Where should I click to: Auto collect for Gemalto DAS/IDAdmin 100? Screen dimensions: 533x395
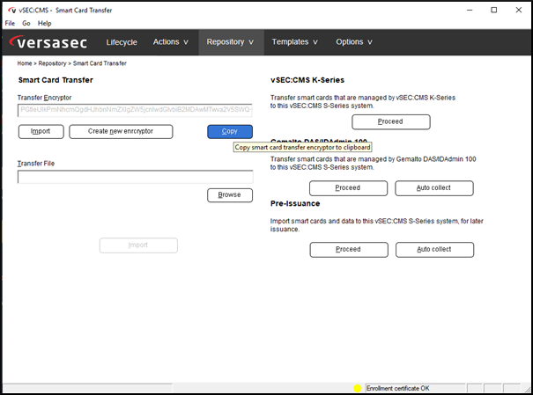click(x=434, y=188)
